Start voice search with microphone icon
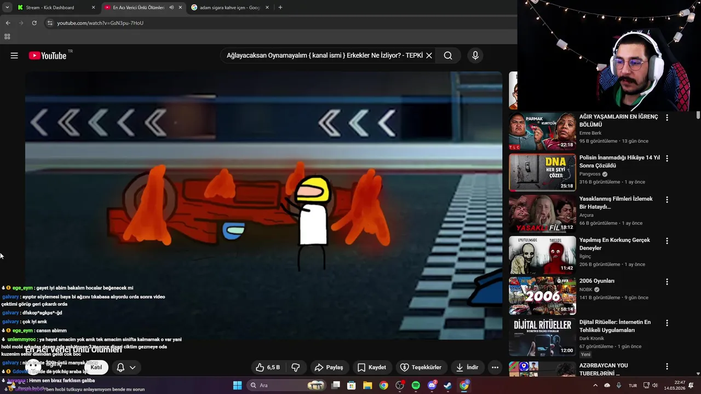This screenshot has width=701, height=394. pos(475,55)
